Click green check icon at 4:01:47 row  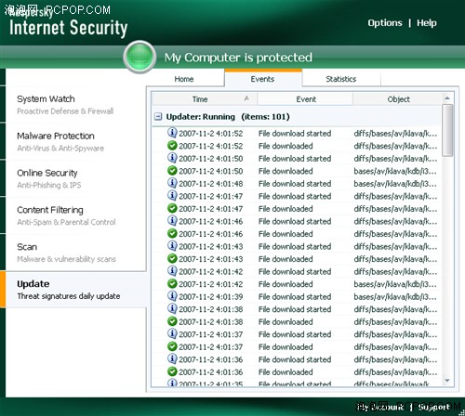(x=172, y=208)
